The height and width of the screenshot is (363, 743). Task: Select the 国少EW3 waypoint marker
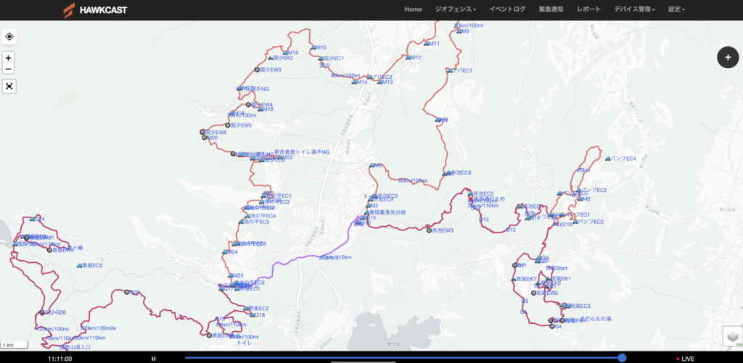pyautogui.click(x=257, y=70)
